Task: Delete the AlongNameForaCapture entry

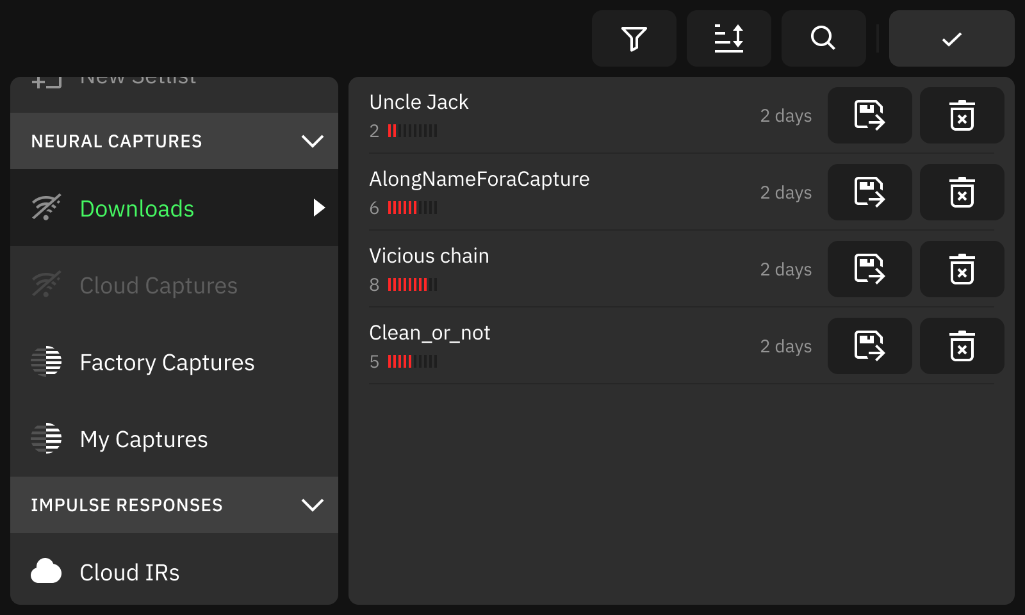Action: [x=962, y=192]
